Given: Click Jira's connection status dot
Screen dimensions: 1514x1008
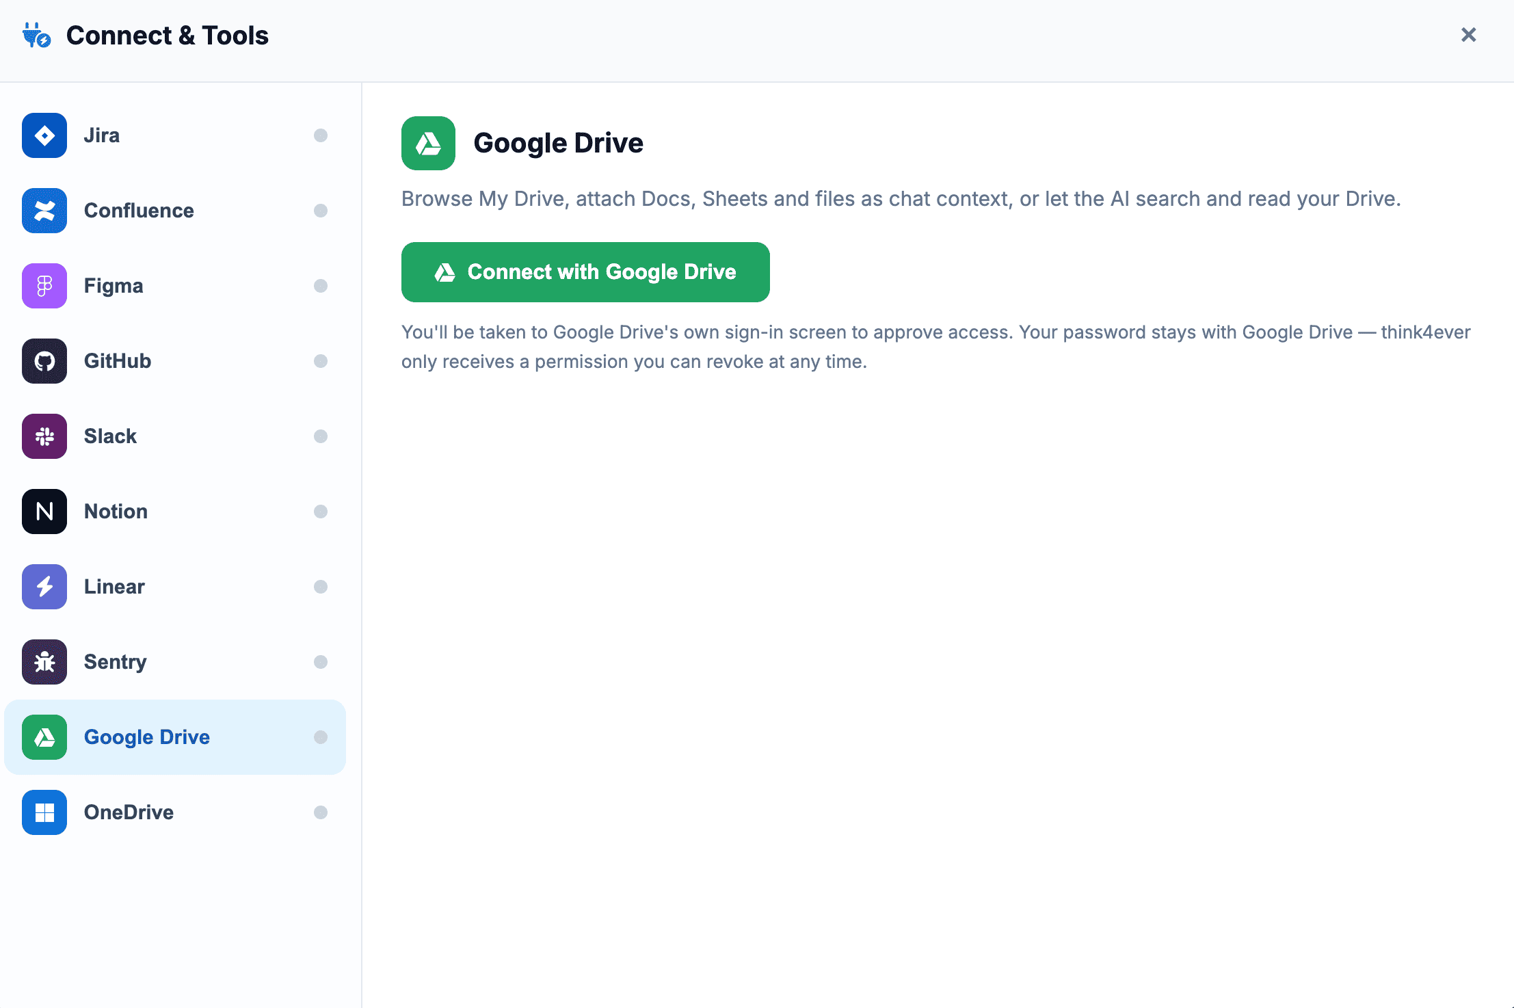Looking at the screenshot, I should 321,135.
